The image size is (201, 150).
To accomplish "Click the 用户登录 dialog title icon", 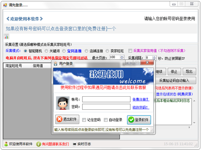I will click(56, 63).
